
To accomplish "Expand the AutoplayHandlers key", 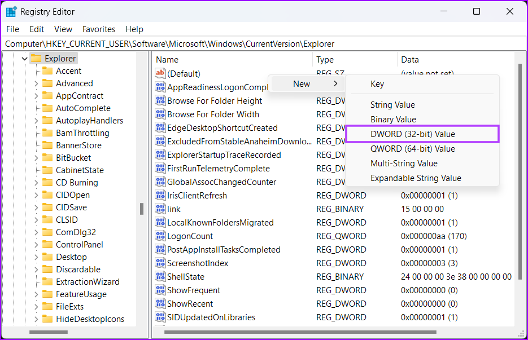I will 36,121.
